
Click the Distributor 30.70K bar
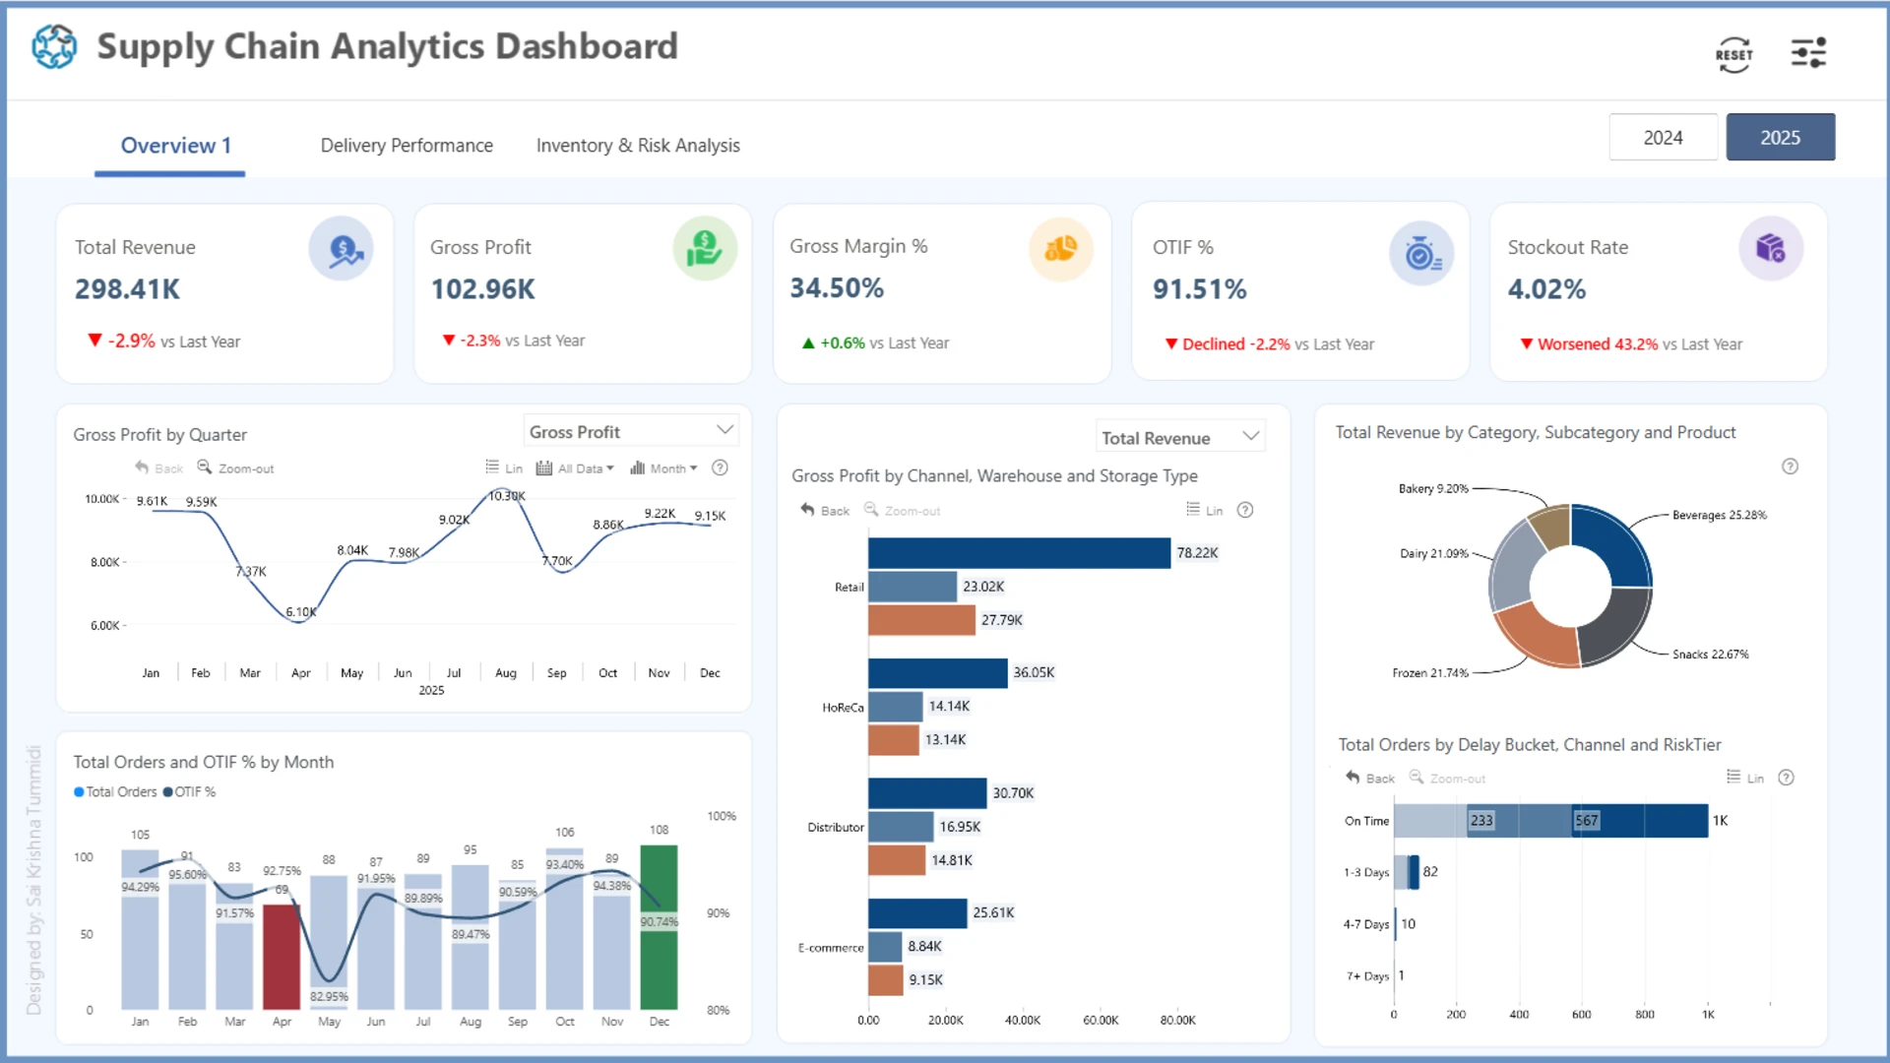[x=927, y=793]
